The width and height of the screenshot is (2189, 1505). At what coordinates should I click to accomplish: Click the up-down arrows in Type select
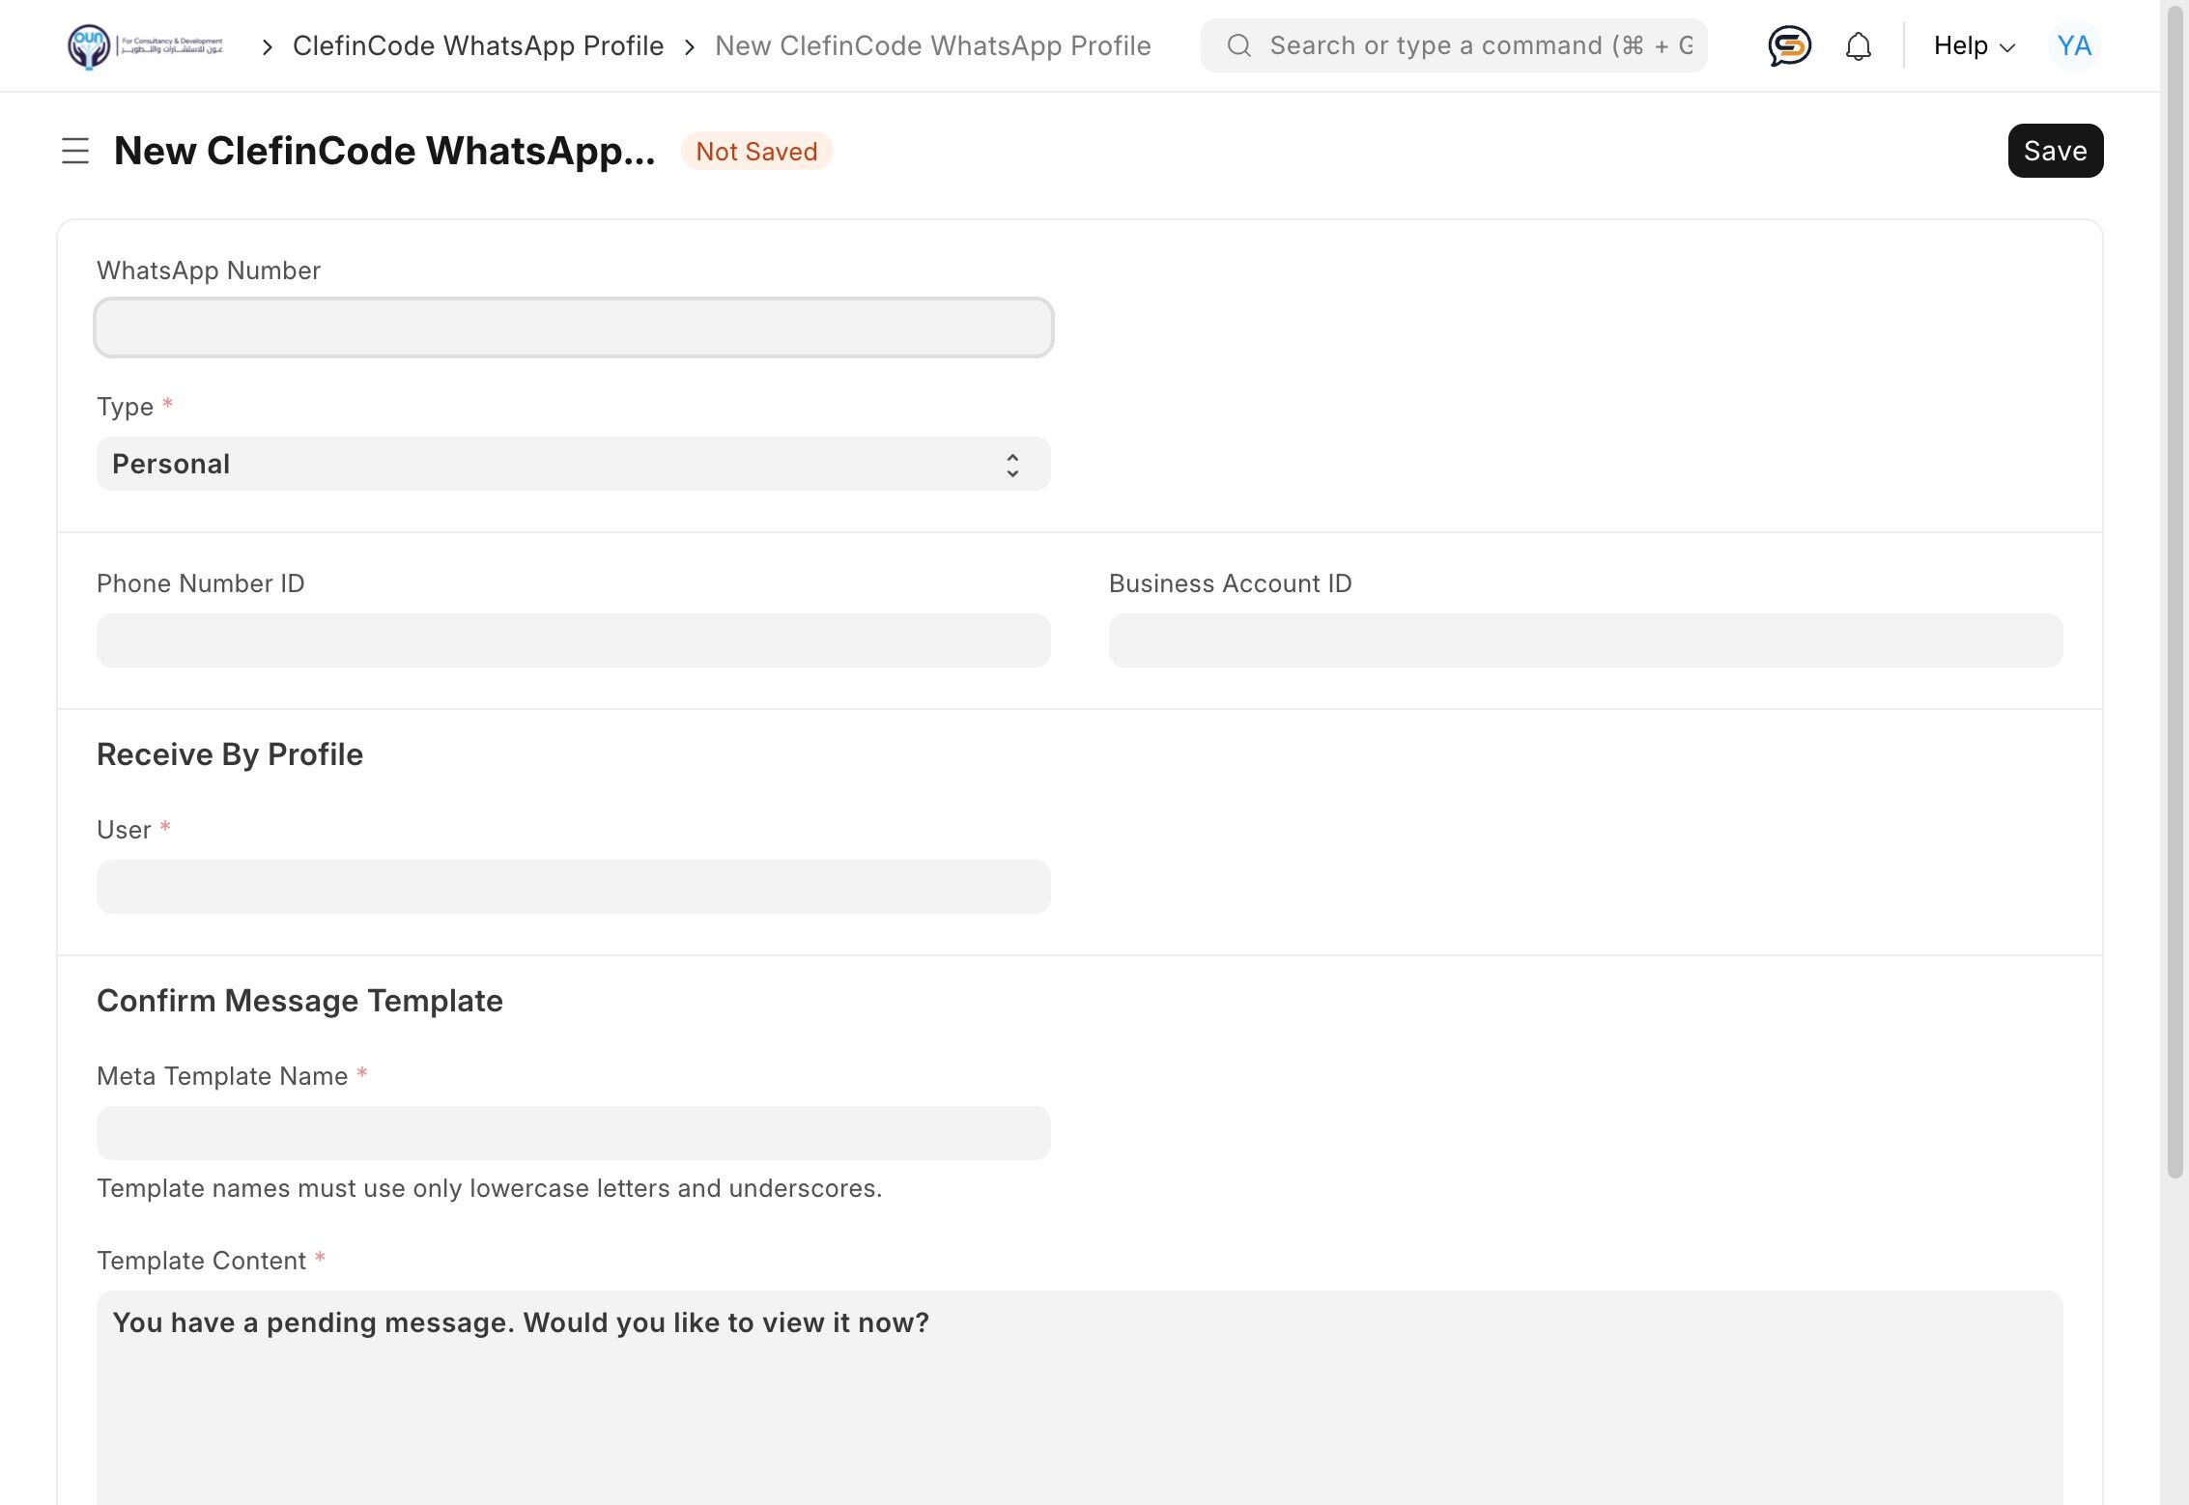[x=1011, y=465]
